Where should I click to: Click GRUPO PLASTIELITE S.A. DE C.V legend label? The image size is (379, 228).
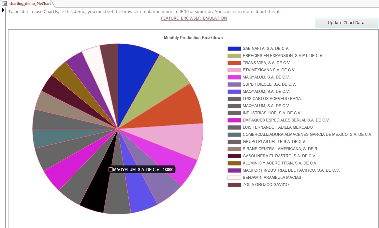point(274,142)
